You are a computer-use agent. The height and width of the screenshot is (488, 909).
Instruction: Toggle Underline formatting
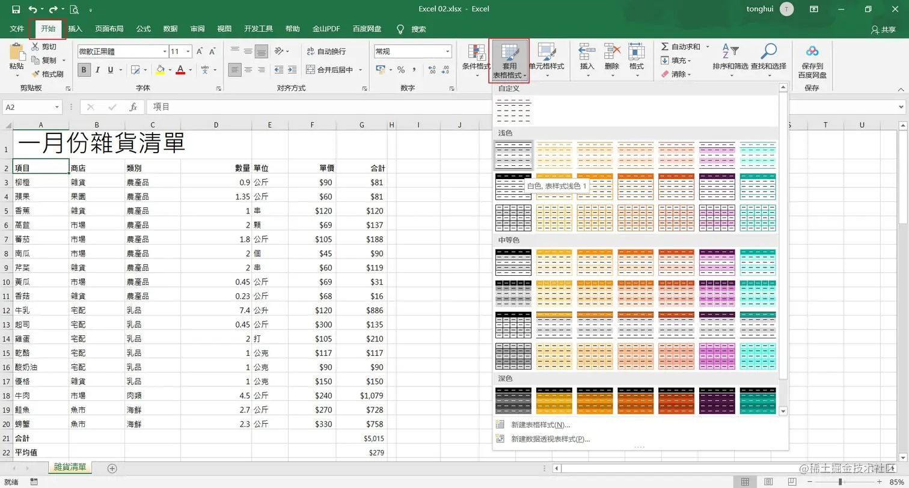[111, 70]
